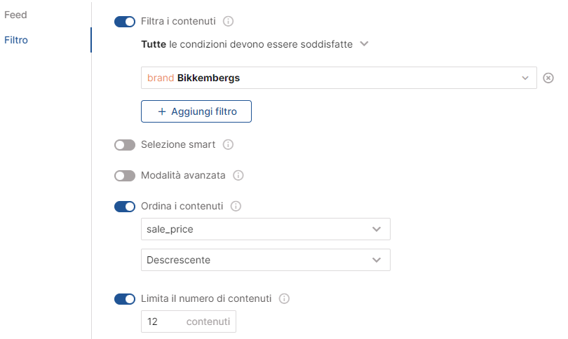Remove the brand Bikkembergs filter
Screen dimensions: 568x339
coord(548,78)
